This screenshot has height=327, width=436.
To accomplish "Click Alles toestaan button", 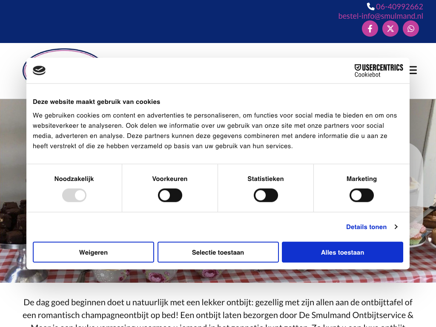I will pos(343,252).
